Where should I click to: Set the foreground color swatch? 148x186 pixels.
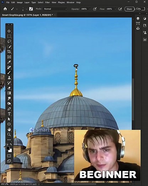point(8,148)
